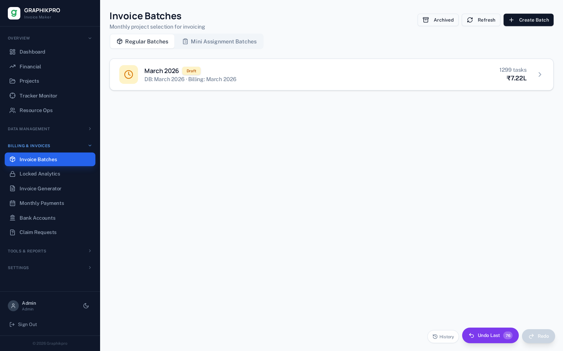
Task: Switch to Mini Assignment Batches tab
Action: (219, 42)
